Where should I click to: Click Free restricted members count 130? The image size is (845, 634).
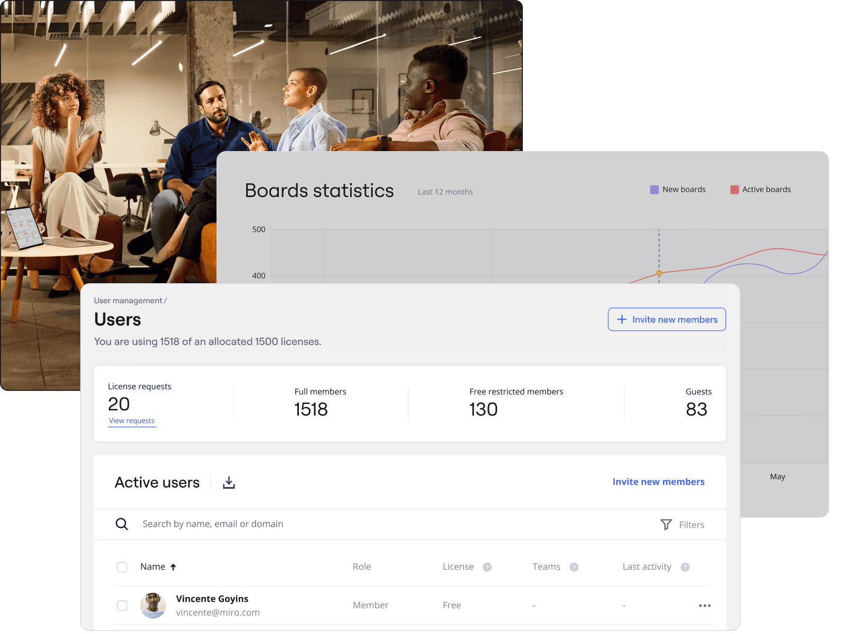483,409
